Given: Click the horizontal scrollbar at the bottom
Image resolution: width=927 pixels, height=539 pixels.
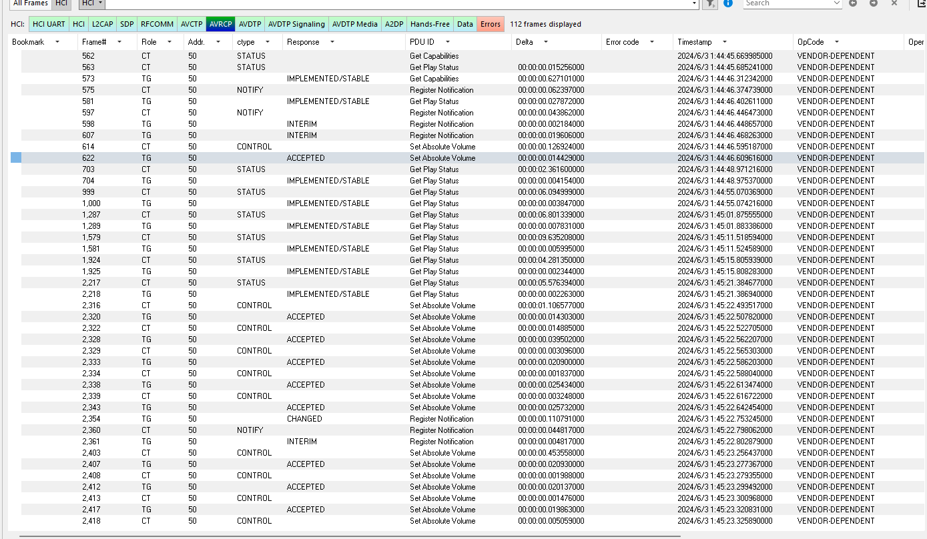Looking at the screenshot, I should [350, 536].
